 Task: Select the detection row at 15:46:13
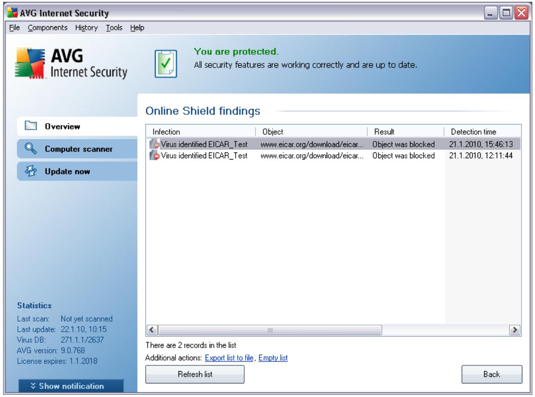coord(333,143)
